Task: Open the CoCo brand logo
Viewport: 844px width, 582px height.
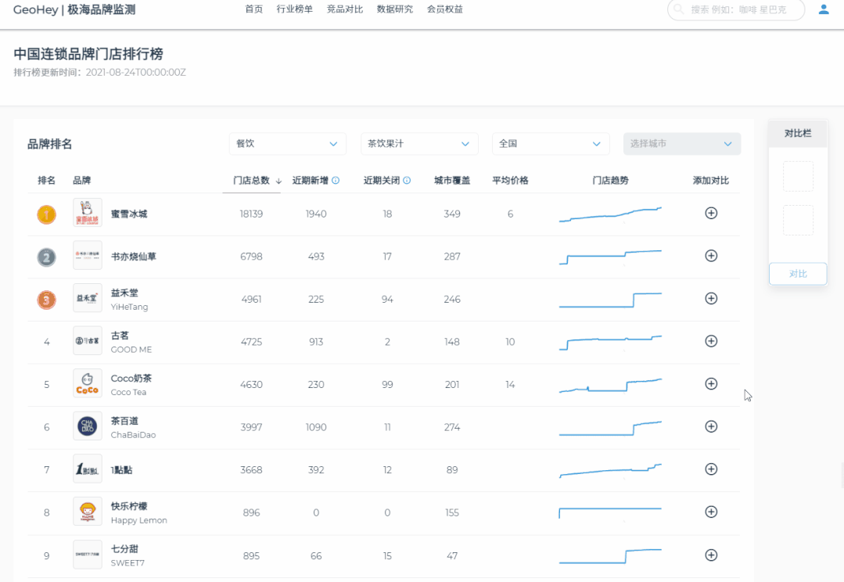Action: (x=87, y=383)
